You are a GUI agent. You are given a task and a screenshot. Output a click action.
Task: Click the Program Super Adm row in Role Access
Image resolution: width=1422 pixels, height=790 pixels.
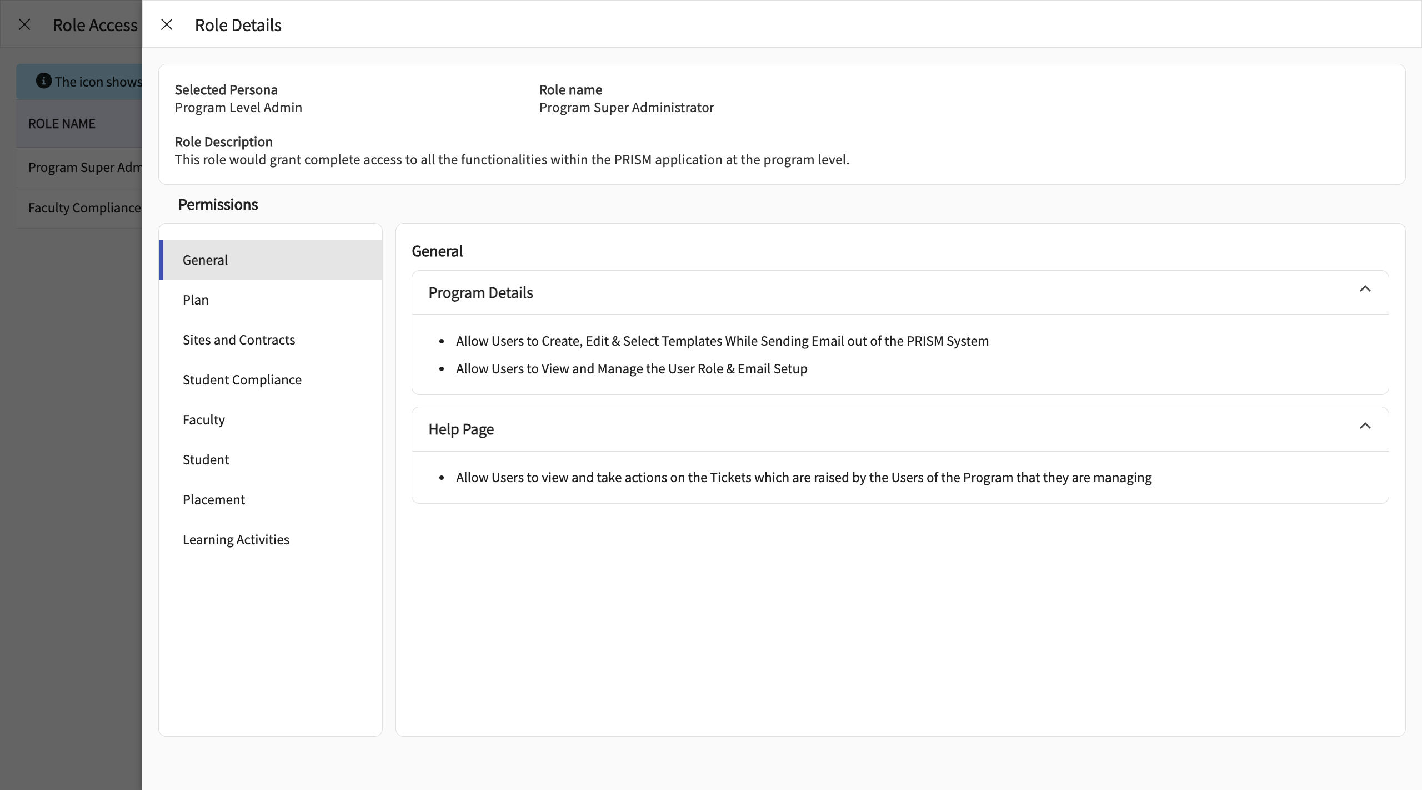click(x=79, y=168)
